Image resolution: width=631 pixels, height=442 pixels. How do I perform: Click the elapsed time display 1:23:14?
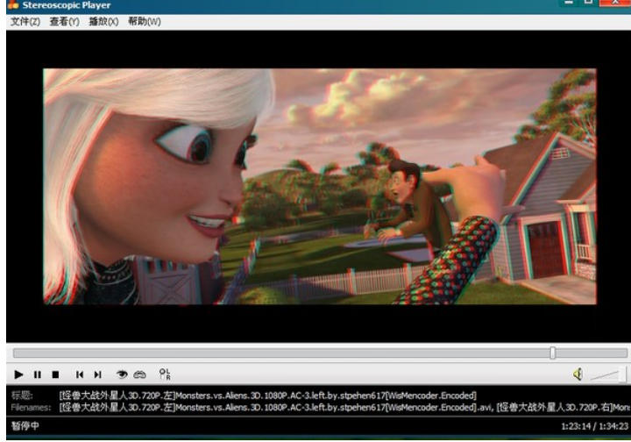tap(575, 426)
